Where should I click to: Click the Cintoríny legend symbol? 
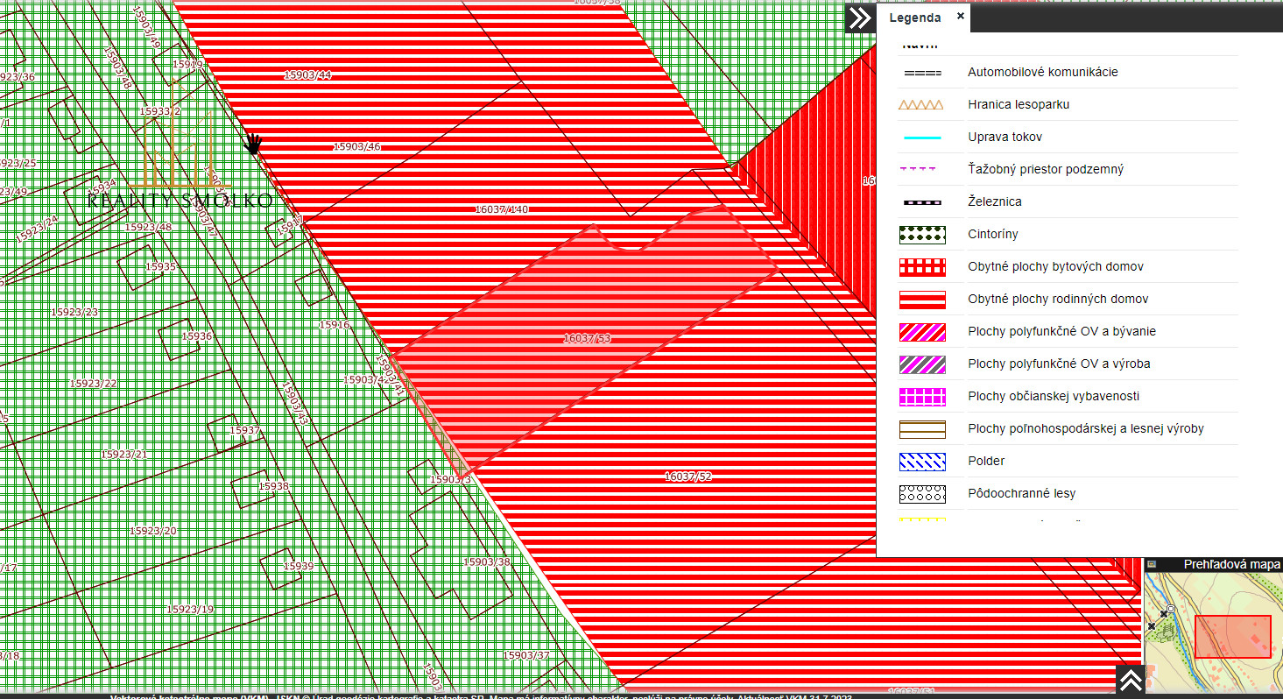[922, 235]
